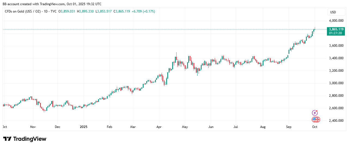Image resolution: width=349 pixels, height=147 pixels.
Task: Click the Open value O3,859.031
Action: [67, 11]
